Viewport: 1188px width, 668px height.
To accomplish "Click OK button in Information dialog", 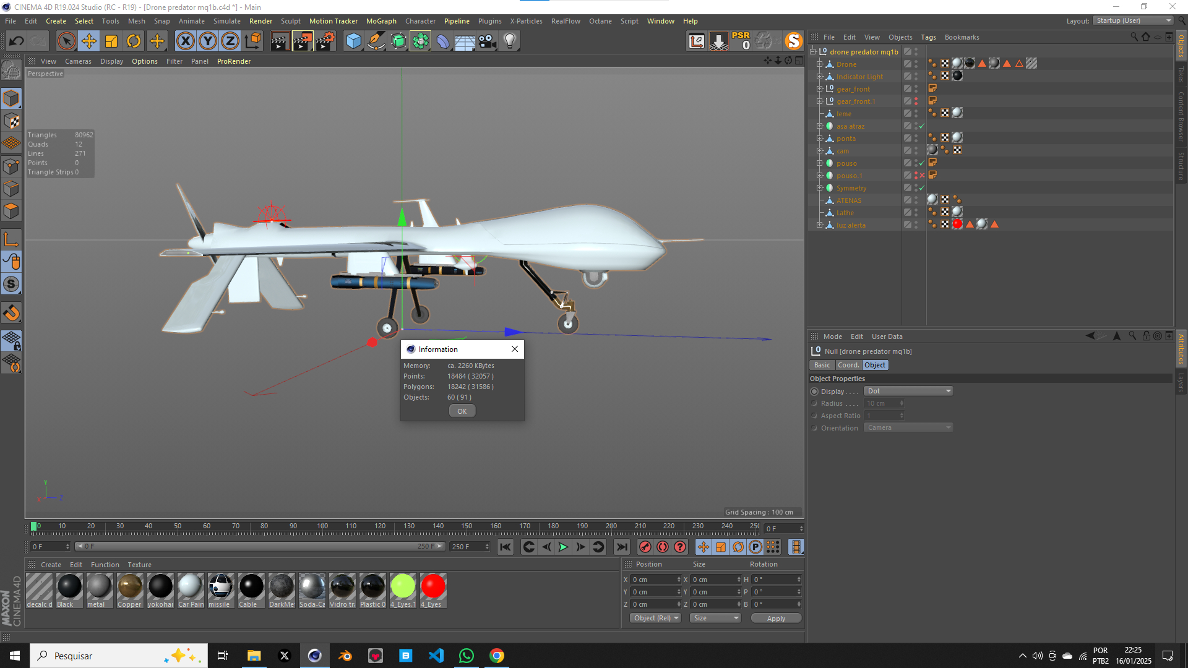I will pos(462,410).
